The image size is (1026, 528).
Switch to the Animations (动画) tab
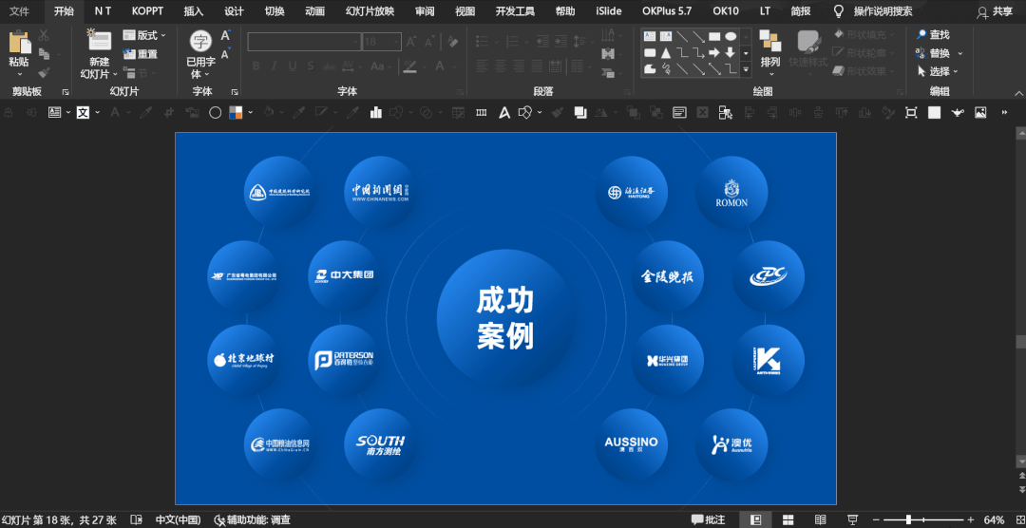(314, 11)
